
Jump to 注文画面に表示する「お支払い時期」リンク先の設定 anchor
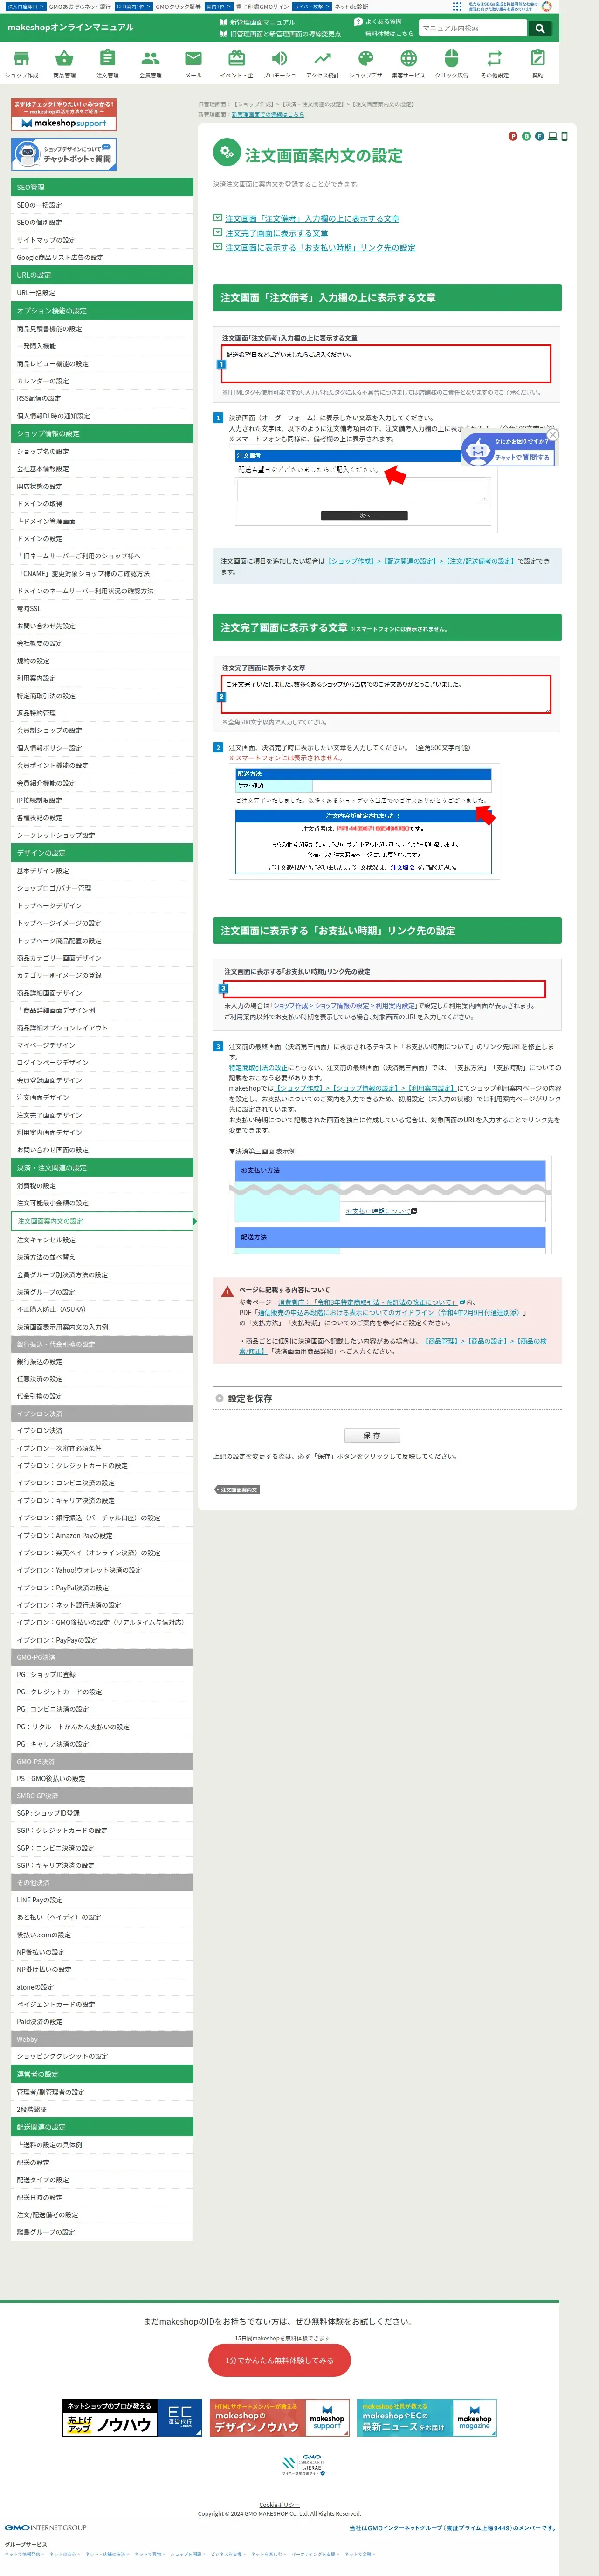click(x=320, y=247)
